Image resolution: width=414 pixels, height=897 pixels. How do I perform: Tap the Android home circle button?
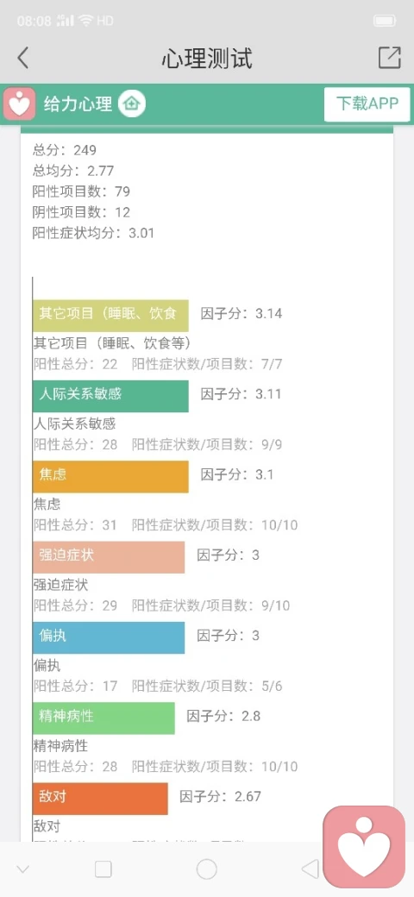pos(206,869)
